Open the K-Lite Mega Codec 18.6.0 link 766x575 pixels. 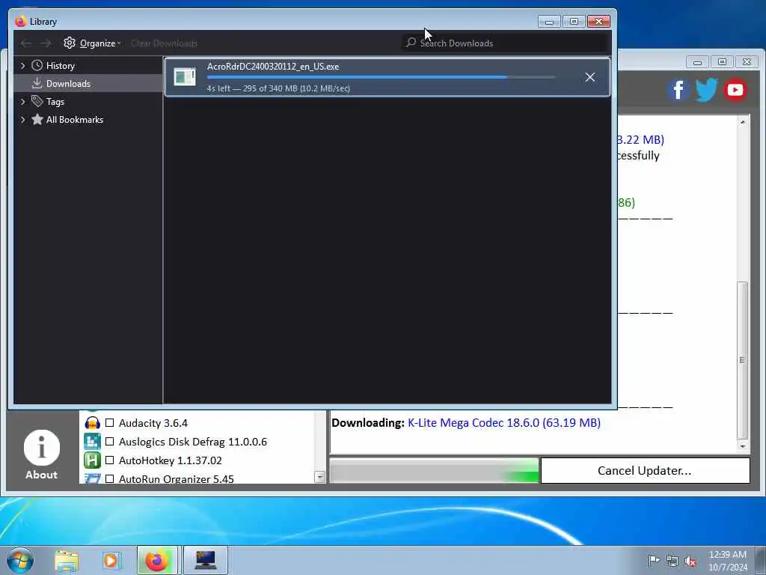click(503, 423)
